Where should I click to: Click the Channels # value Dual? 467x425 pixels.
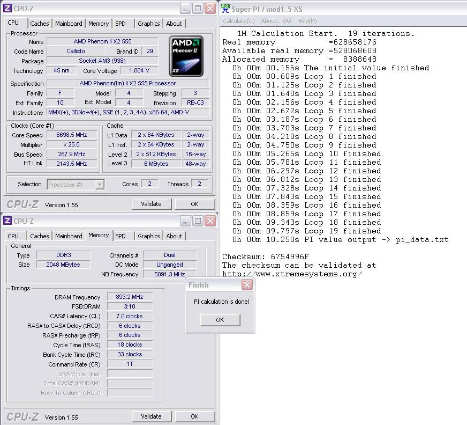pyautogui.click(x=170, y=255)
